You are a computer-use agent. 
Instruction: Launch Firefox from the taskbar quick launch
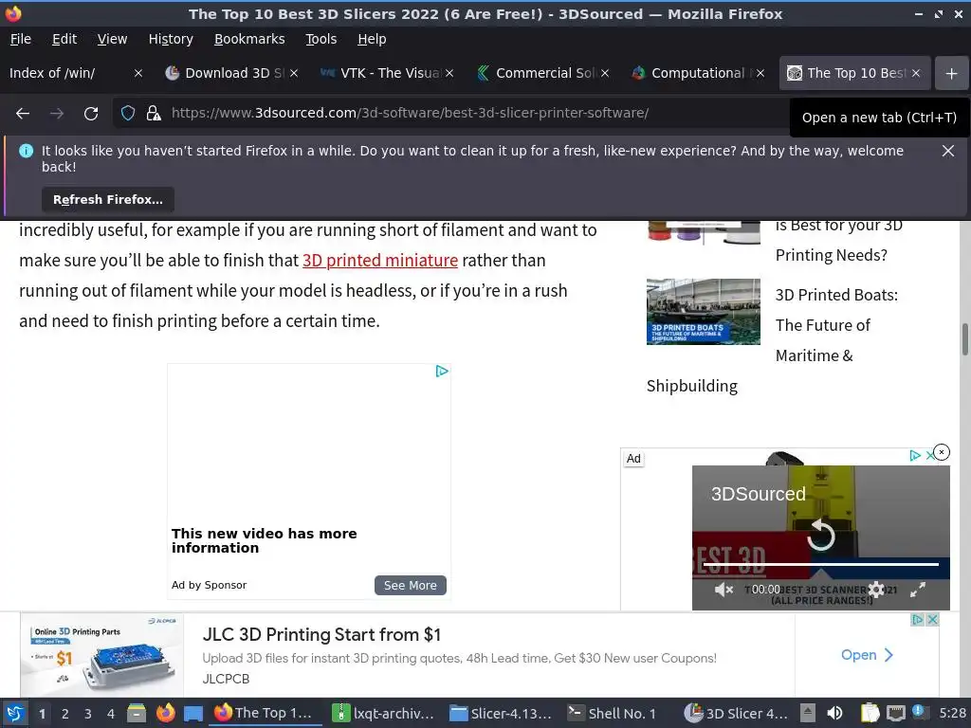point(165,713)
